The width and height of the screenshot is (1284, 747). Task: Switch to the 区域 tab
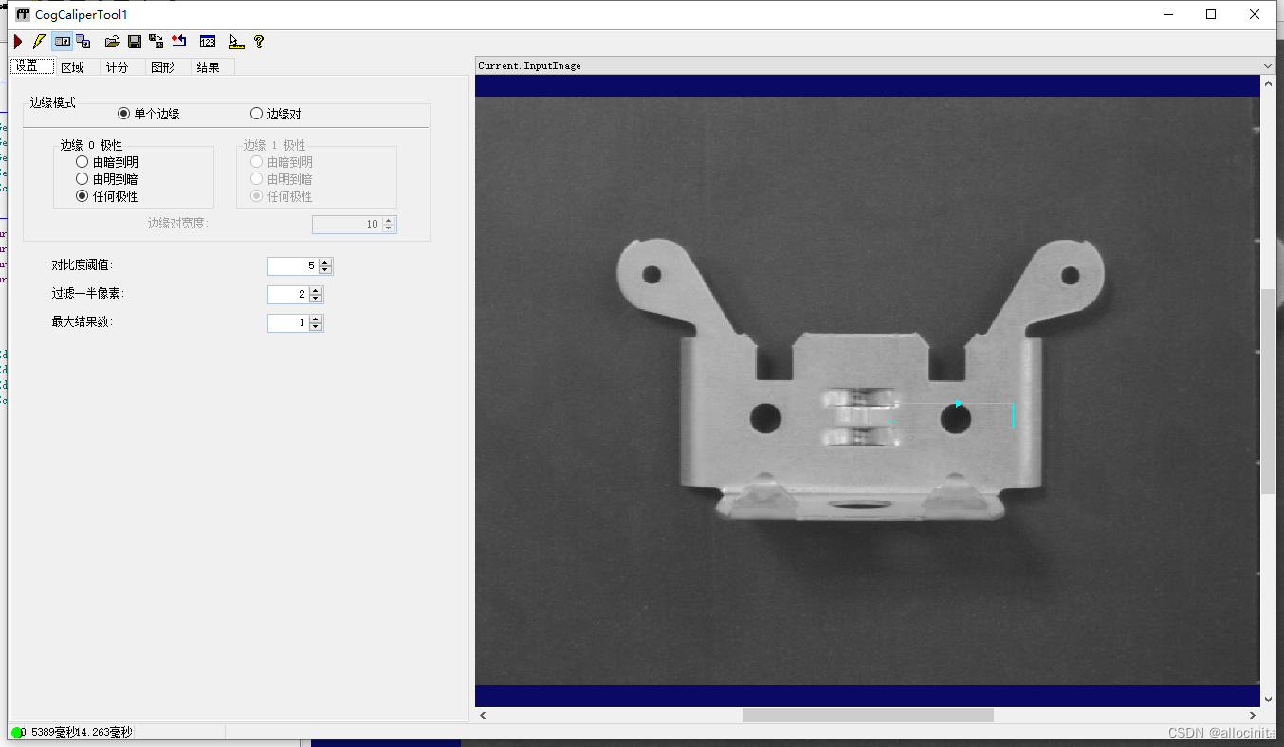[x=72, y=67]
